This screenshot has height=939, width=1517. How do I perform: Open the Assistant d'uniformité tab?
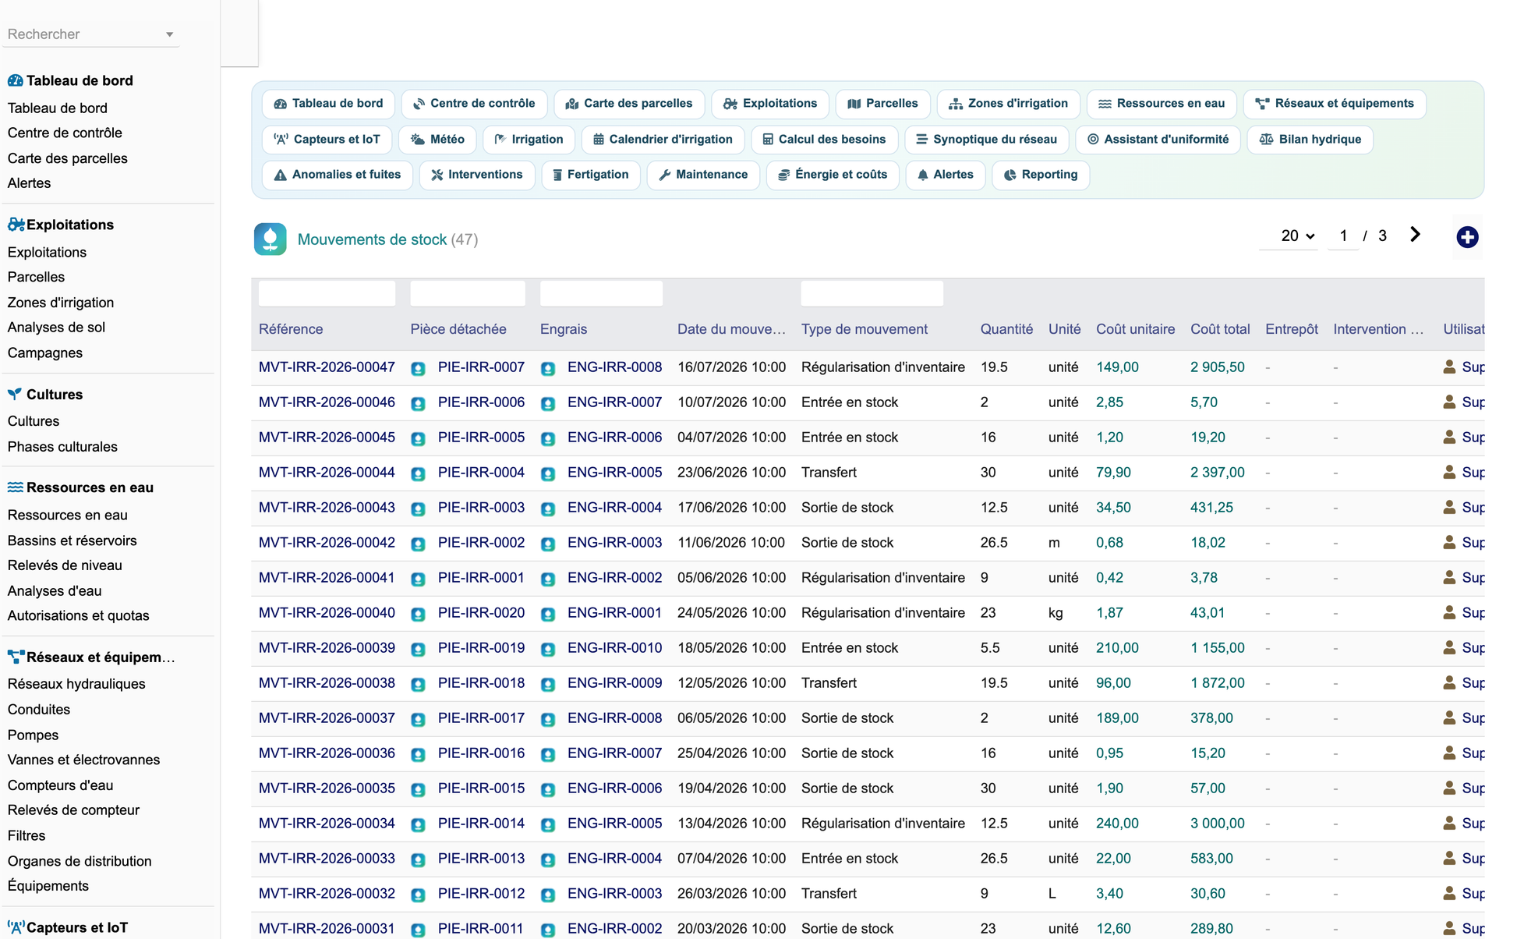[x=1158, y=140]
